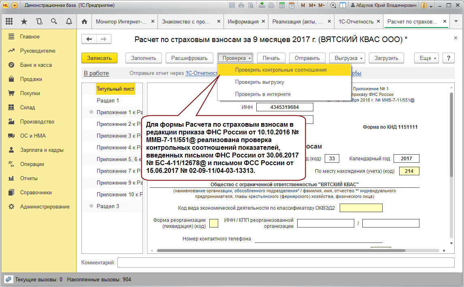Screen dimensions: 464x287
Task: Navigate forward with right arrow button
Action: click(104, 39)
